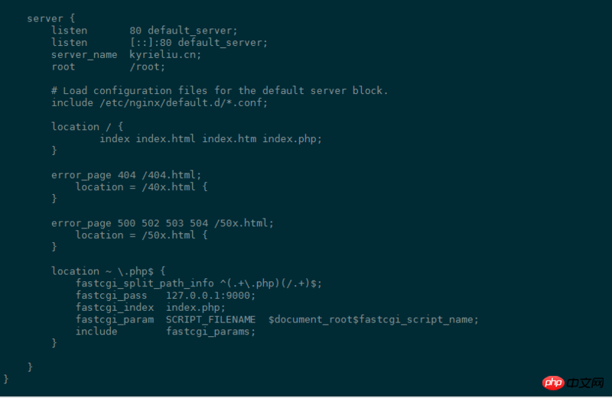Click the fastcgi_params include value
This screenshot has height=398, width=612.
(210, 332)
